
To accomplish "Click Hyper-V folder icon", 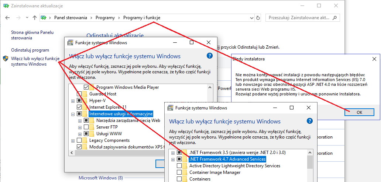I will click(x=85, y=100).
